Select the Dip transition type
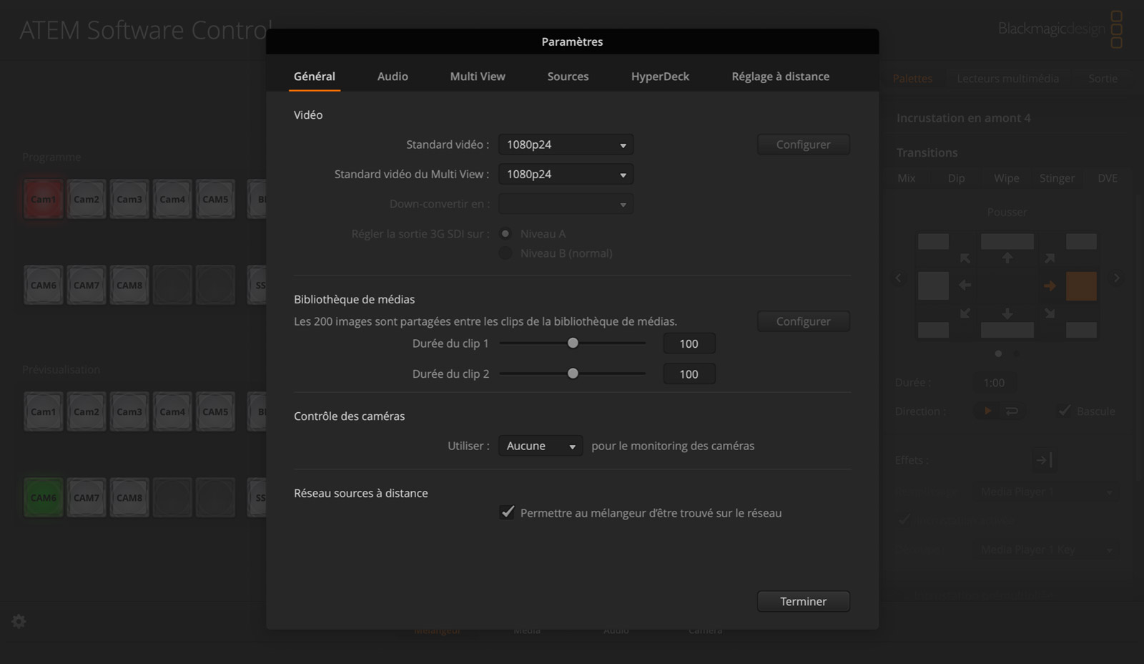The width and height of the screenshot is (1144, 664). point(957,178)
